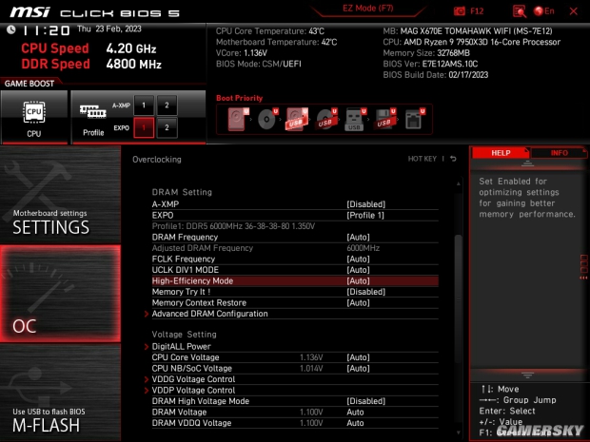Open High-Efficiency Mode Auto value dropdown

[x=358, y=281]
